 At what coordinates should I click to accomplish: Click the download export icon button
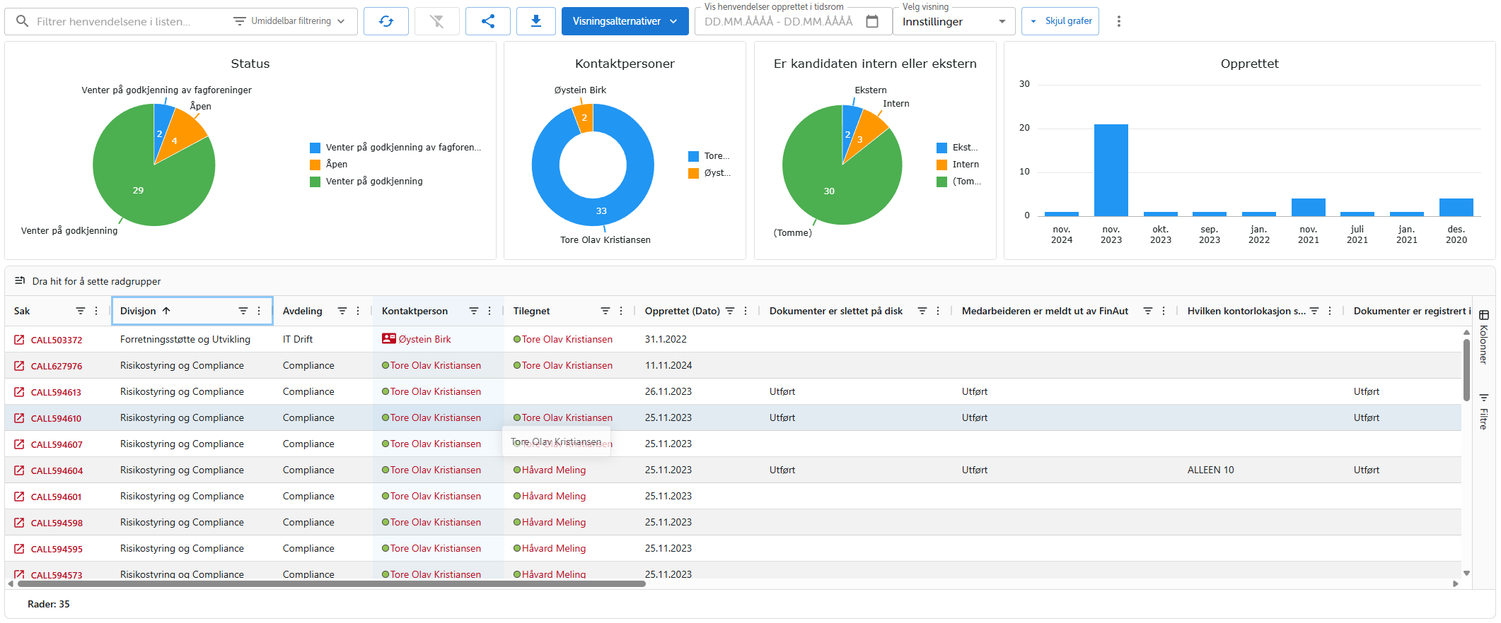point(535,21)
